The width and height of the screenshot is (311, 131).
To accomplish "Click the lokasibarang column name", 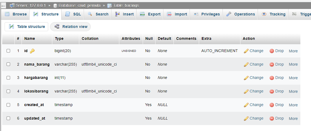I will [36, 91].
